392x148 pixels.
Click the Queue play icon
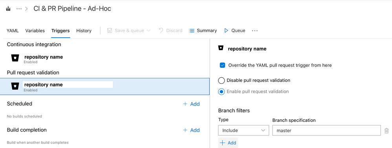[x=226, y=31]
